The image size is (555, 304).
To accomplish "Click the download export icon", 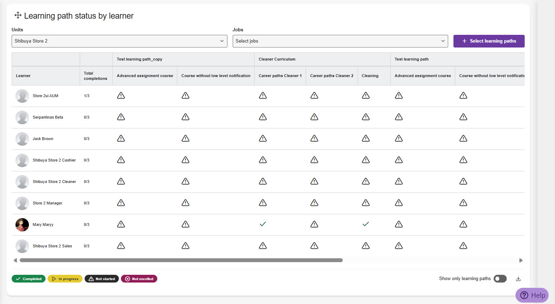I will click(x=518, y=279).
